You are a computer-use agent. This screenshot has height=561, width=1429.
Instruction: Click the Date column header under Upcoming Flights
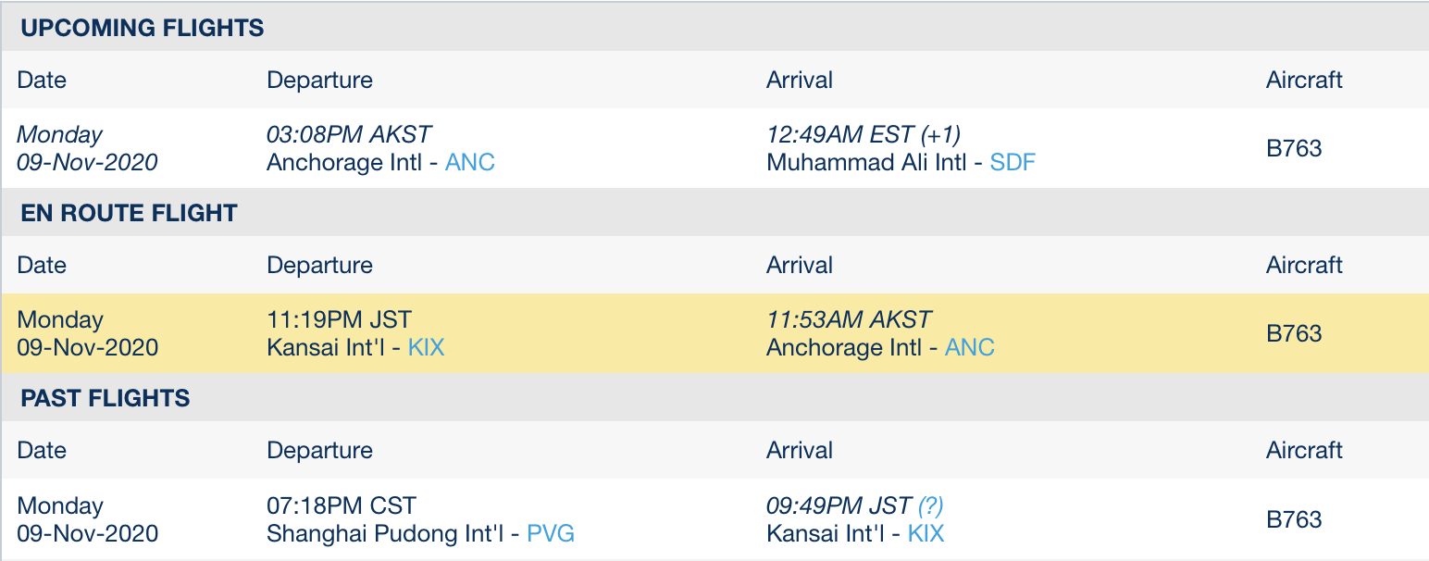(42, 80)
